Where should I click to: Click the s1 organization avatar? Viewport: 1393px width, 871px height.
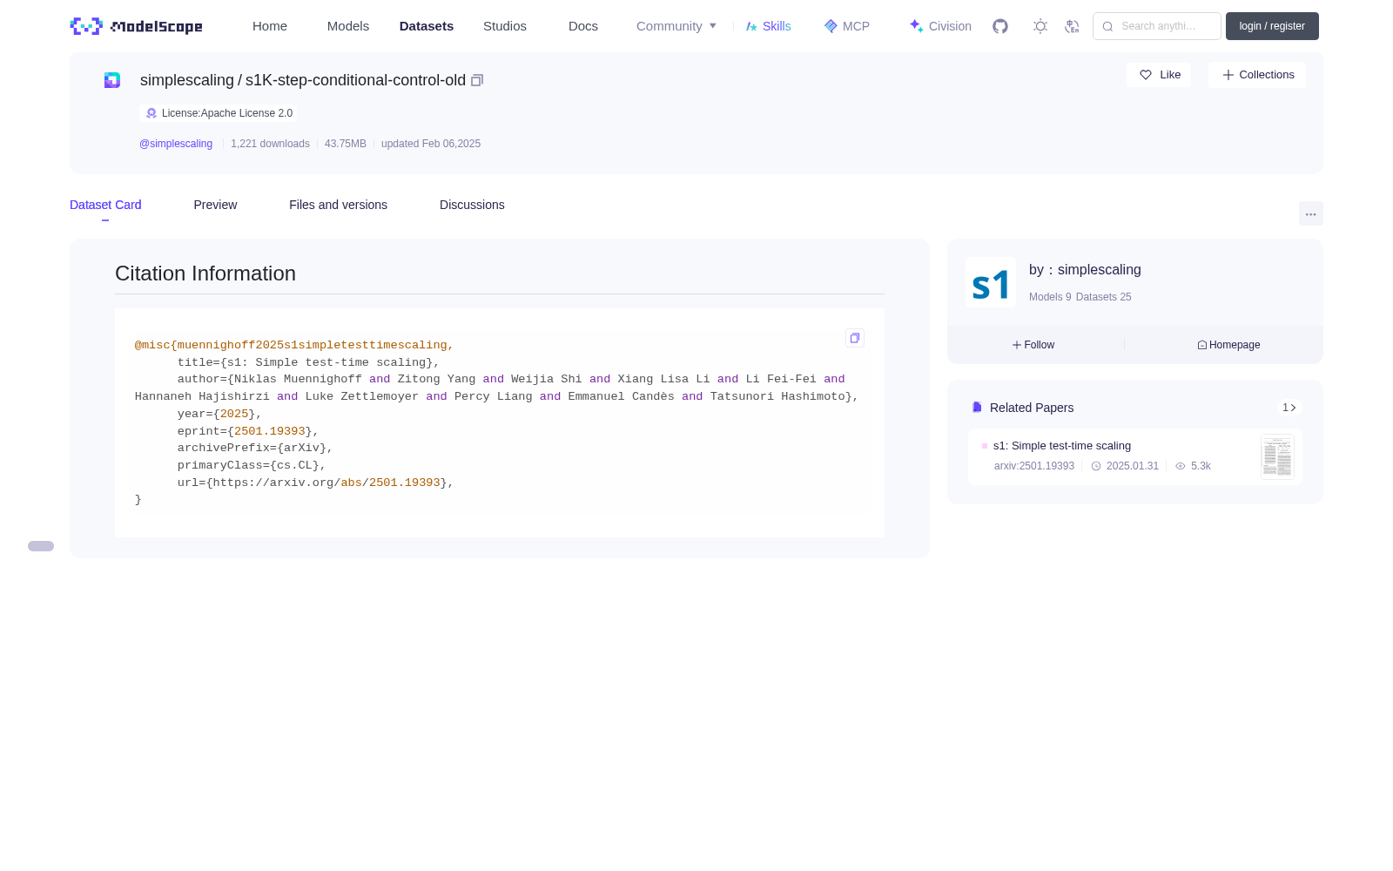pos(991,282)
